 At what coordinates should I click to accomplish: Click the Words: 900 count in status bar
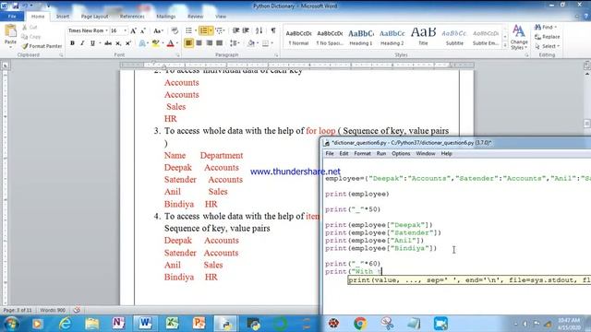[53, 310]
